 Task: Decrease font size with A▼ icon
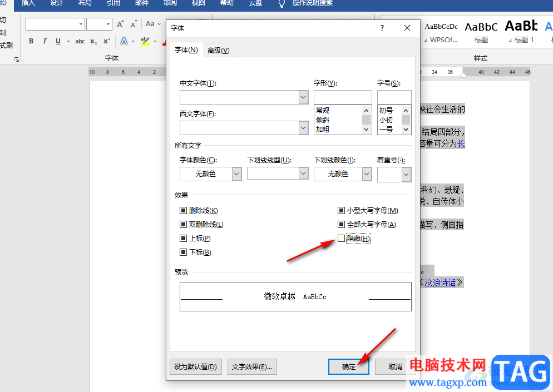[134, 24]
